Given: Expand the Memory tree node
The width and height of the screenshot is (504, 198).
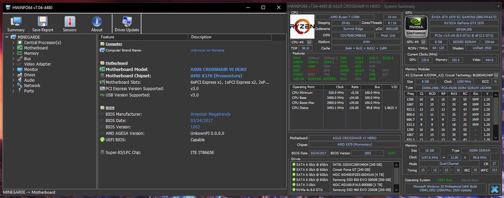Looking at the screenshot, I should pyautogui.click(x=13, y=53).
